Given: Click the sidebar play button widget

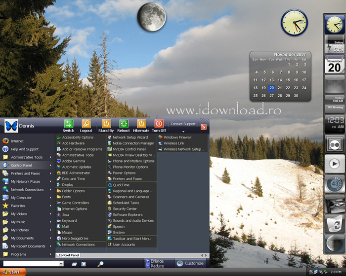Looking at the screenshot, I should click(335, 164).
